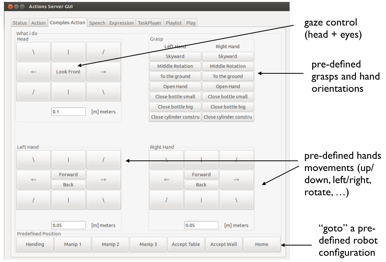
Task: Go to Accept Wall position
Action: tap(224, 244)
